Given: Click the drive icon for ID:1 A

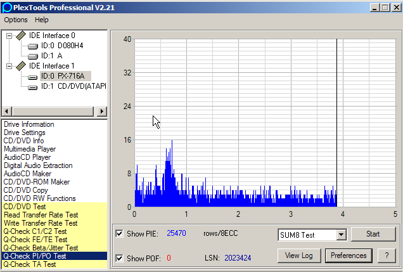Looking at the screenshot, I should click(32, 56).
